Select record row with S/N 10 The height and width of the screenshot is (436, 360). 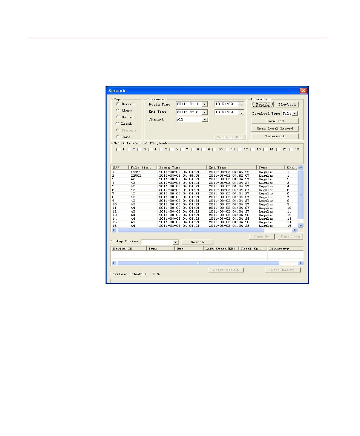[x=204, y=204]
